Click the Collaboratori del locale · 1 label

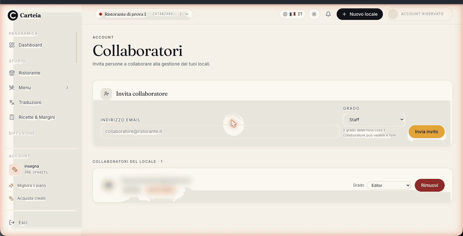[x=128, y=162]
